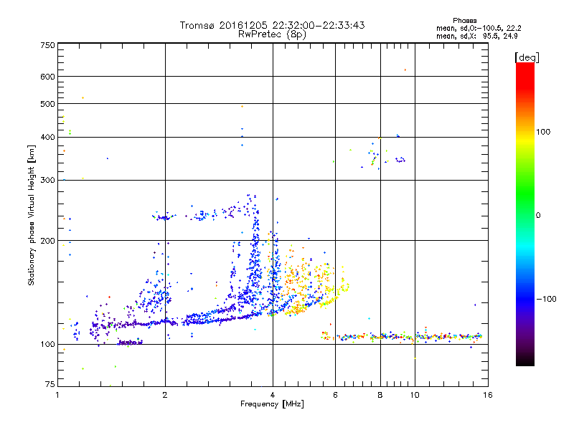Click the y-axis tick label '400'
This screenshot has width=574, height=430.
tap(47, 137)
